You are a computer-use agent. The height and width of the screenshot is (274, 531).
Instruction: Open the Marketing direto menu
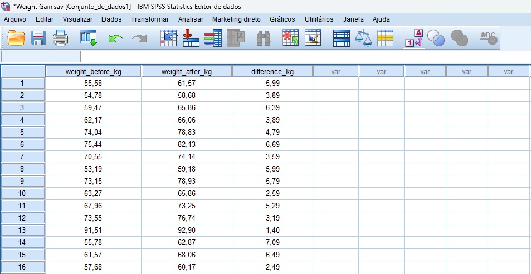point(236,19)
